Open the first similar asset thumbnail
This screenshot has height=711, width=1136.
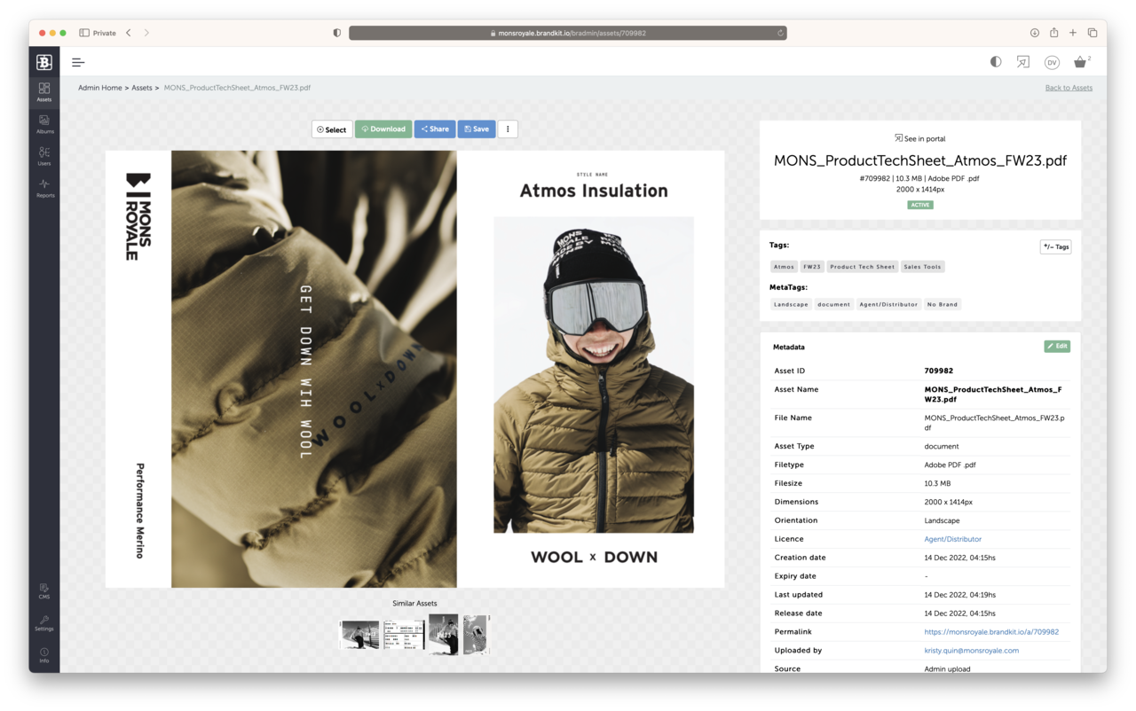click(359, 635)
